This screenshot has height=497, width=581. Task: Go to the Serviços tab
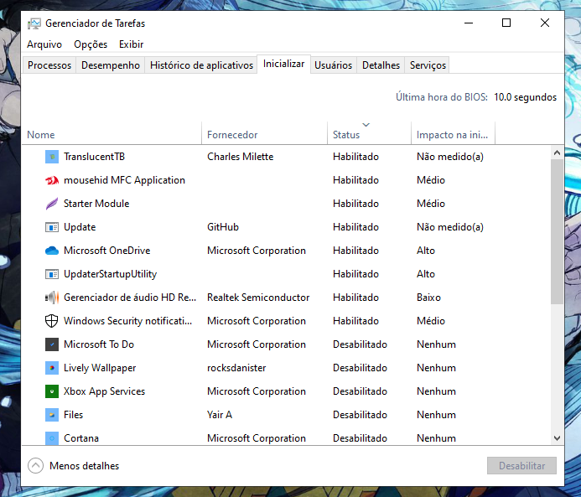pos(428,65)
